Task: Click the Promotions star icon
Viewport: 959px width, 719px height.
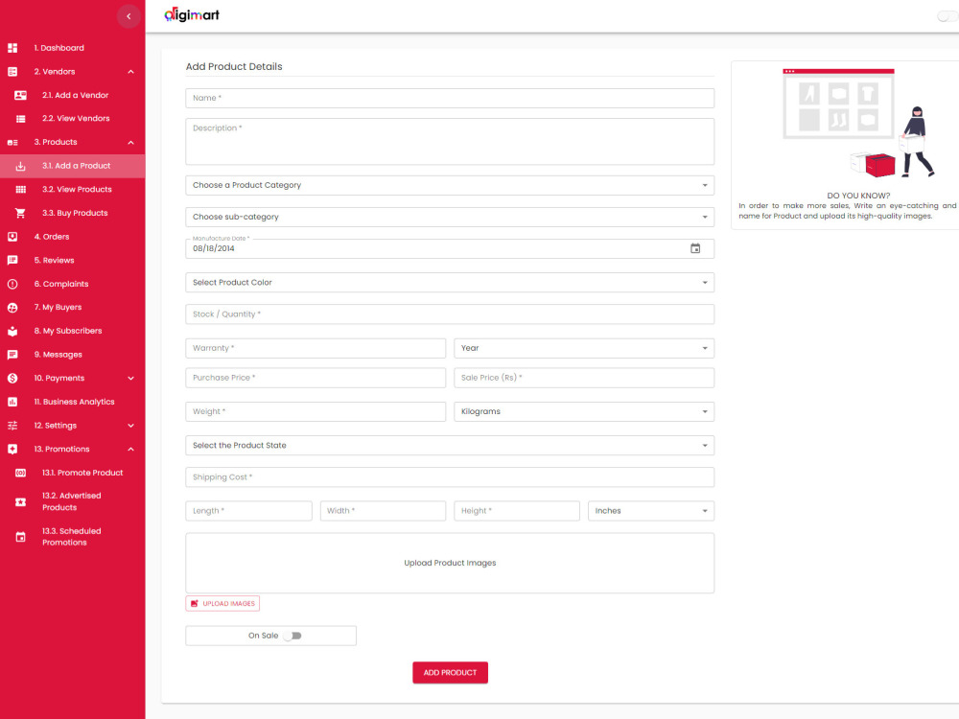Action: 12,450
